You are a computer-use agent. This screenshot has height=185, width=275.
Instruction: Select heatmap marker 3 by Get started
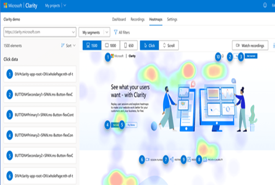(241, 57)
